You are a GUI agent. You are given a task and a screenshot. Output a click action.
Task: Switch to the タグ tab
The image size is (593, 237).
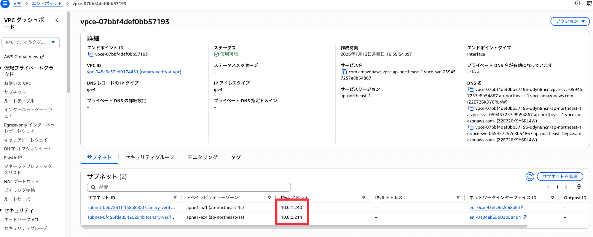(x=236, y=157)
